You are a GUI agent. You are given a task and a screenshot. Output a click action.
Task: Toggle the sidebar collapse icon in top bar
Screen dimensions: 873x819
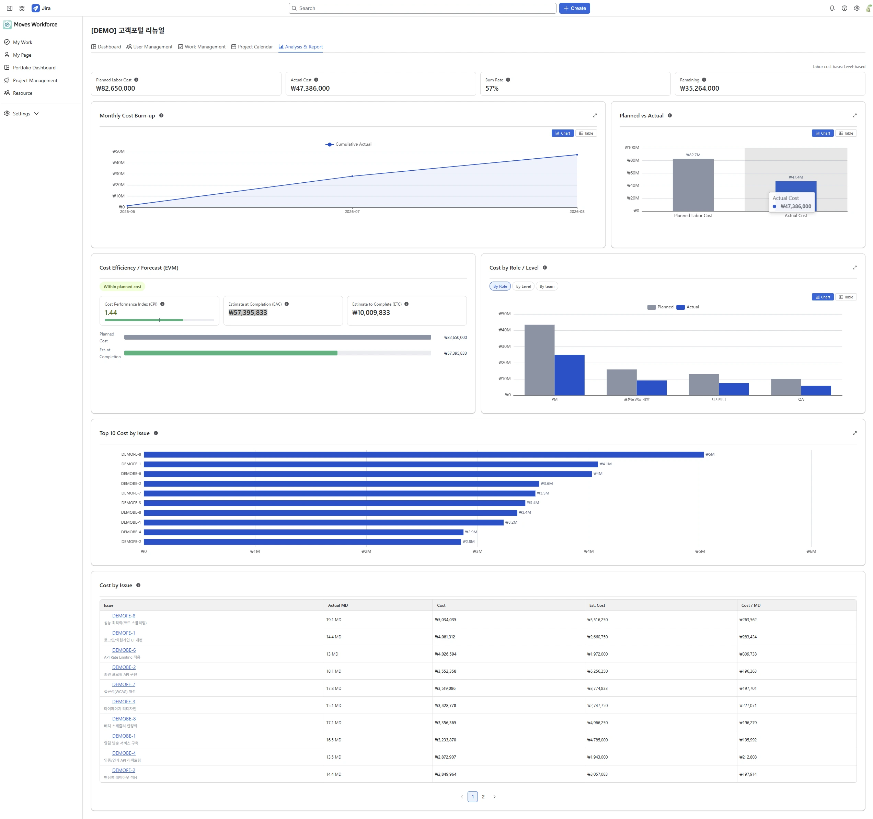9,8
